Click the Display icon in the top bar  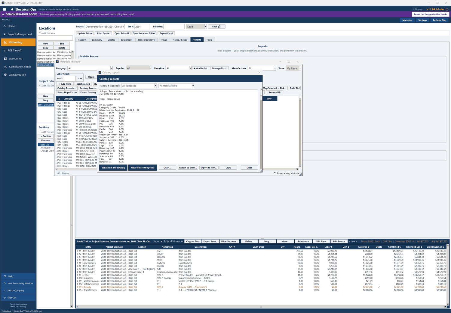coord(413,9)
